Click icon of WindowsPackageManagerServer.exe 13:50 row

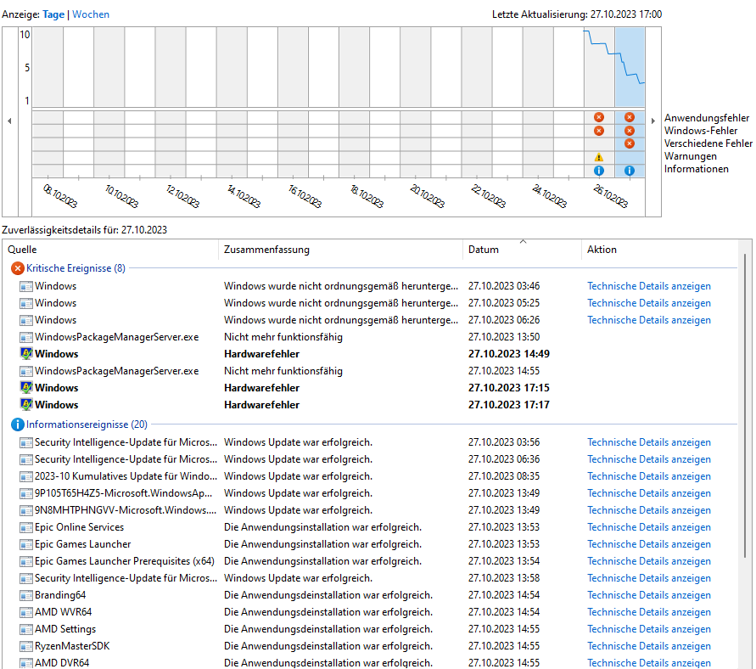pyautogui.click(x=26, y=337)
